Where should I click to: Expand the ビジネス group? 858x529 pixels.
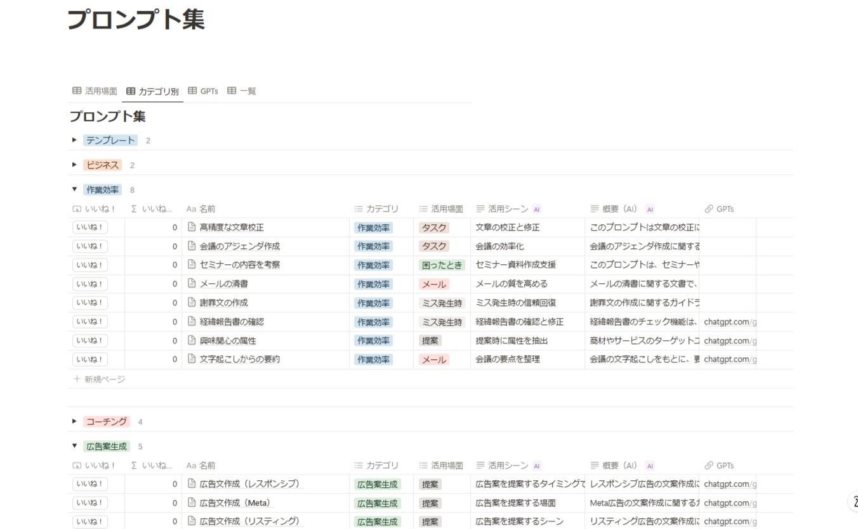(74, 165)
